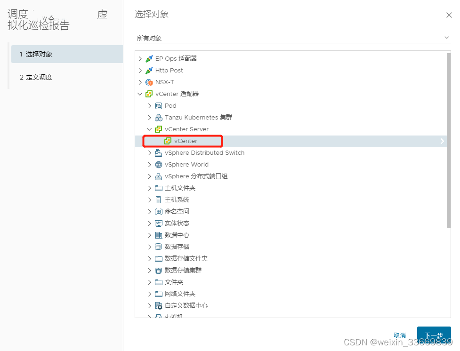
Task: Click the Http Post plug icon
Action: (149, 71)
